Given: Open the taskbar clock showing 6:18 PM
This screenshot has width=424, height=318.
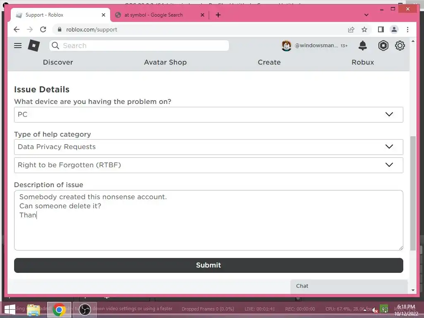Looking at the screenshot, I should coord(406,310).
